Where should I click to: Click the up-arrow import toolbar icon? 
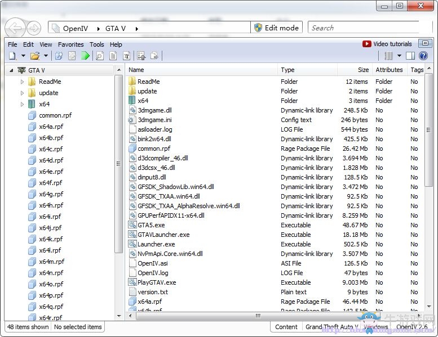click(141, 56)
